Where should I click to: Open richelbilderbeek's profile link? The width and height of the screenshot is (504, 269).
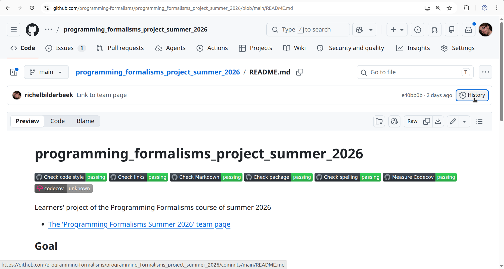pyautogui.click(x=49, y=95)
